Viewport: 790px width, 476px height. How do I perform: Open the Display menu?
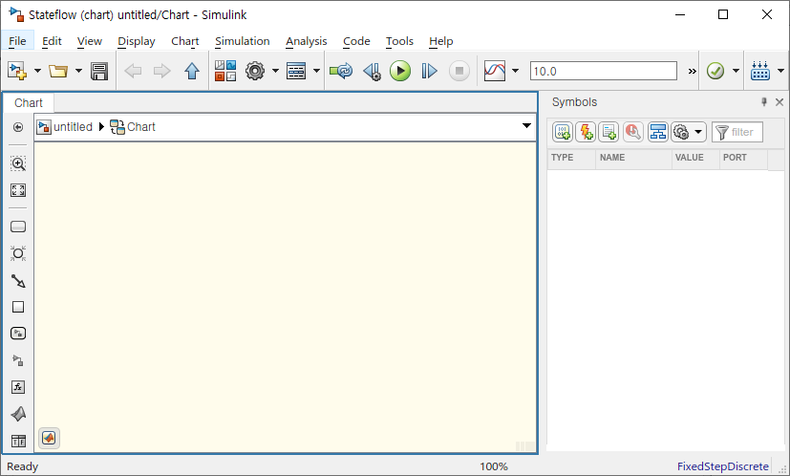tap(137, 41)
